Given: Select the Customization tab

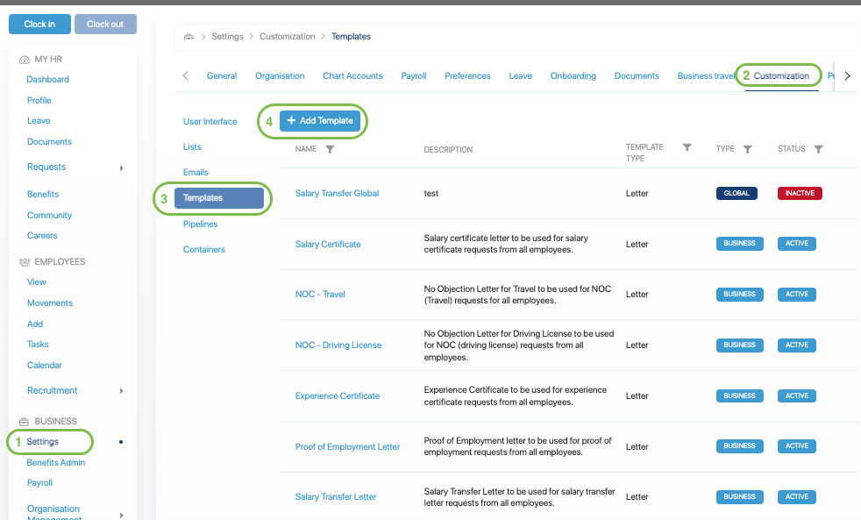Looking at the screenshot, I should pos(781,76).
